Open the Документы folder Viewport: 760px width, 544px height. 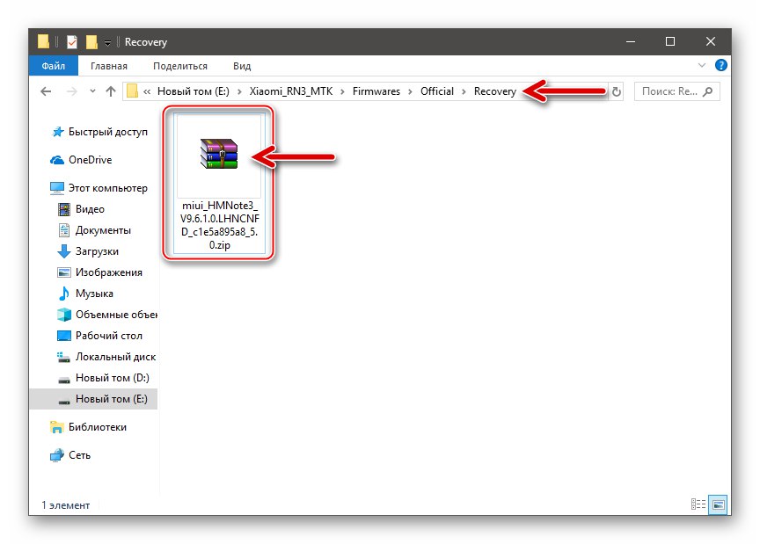coord(103,230)
